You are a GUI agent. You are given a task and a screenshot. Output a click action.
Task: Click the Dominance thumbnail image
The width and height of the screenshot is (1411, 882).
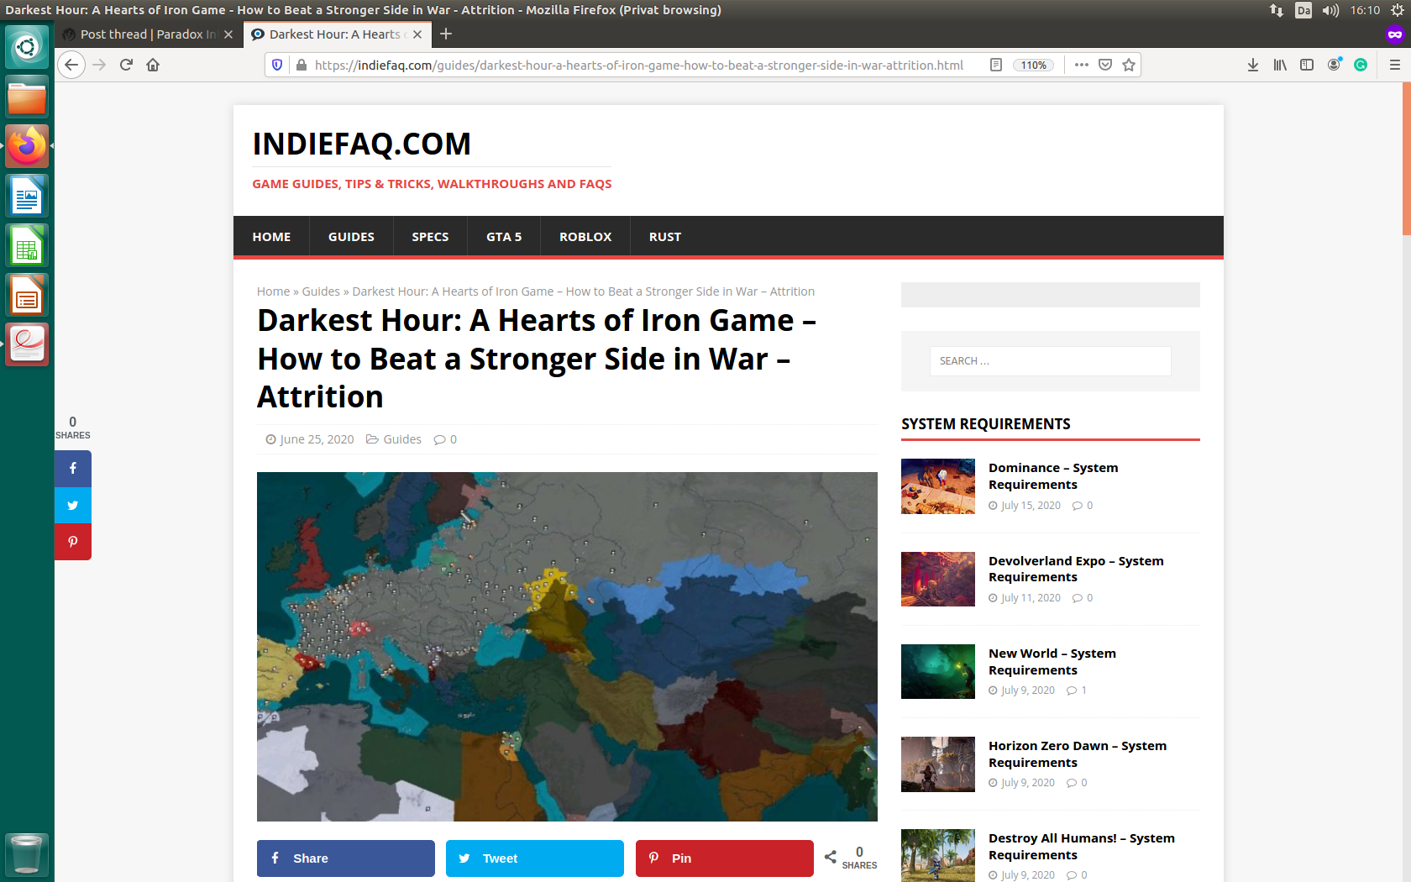click(938, 486)
